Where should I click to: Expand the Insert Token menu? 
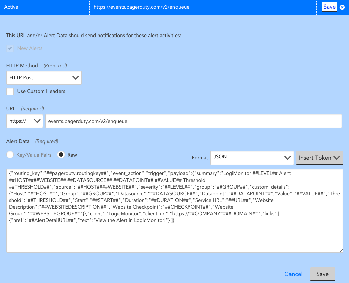319,158
